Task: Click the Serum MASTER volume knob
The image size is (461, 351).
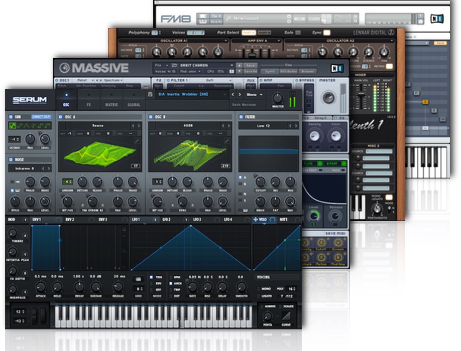Action: 278,98
